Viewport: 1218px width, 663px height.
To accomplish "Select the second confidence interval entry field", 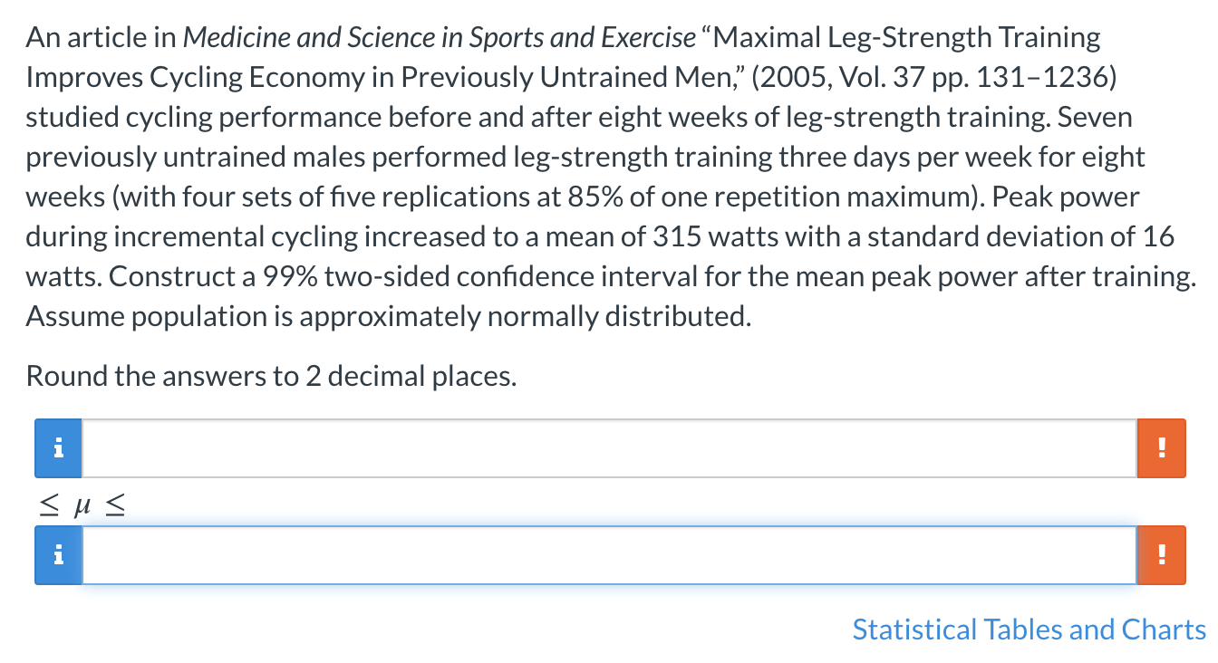I will 607,555.
